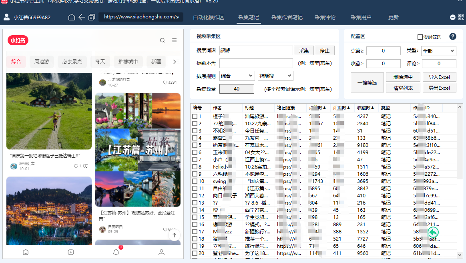Click the 导出Excel export button

439,88
